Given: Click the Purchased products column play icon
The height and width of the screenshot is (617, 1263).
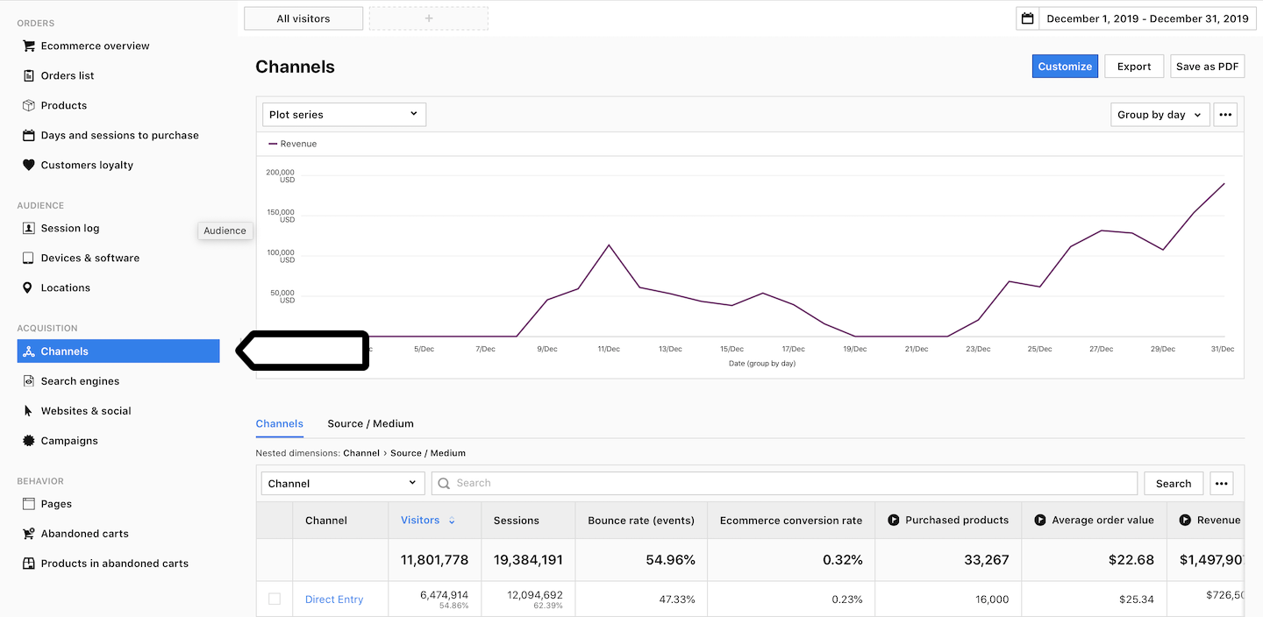Looking at the screenshot, I should point(894,520).
